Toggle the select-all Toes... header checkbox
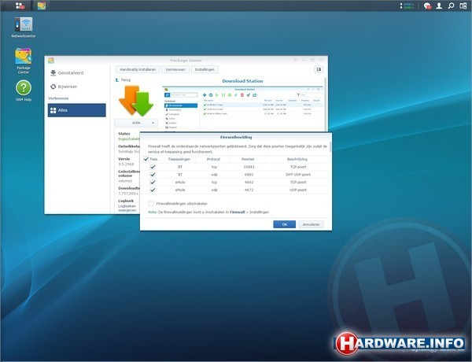Screen dimensions: 472x362 [x=146, y=159]
